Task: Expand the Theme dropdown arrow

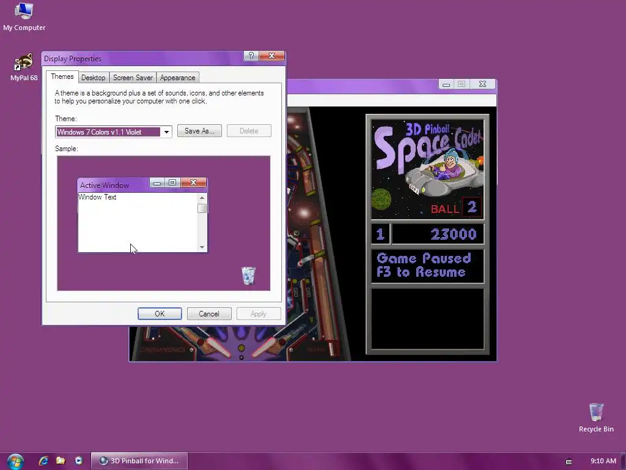Action: [x=166, y=132]
